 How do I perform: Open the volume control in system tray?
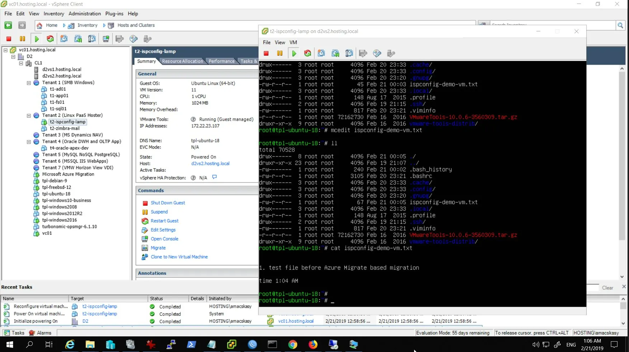[x=536, y=344]
